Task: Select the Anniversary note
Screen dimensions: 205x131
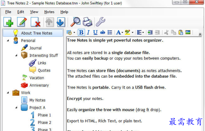Action: point(39,85)
